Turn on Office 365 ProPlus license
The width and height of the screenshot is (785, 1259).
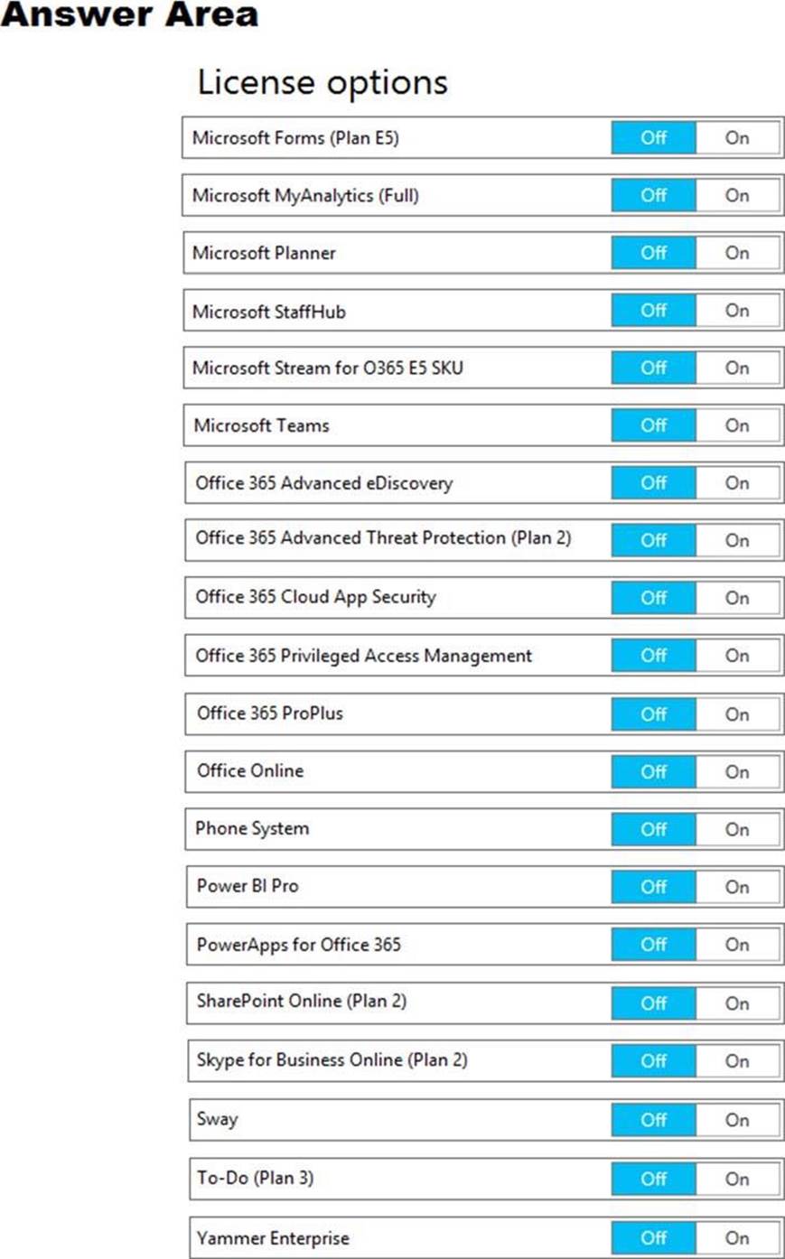(737, 714)
